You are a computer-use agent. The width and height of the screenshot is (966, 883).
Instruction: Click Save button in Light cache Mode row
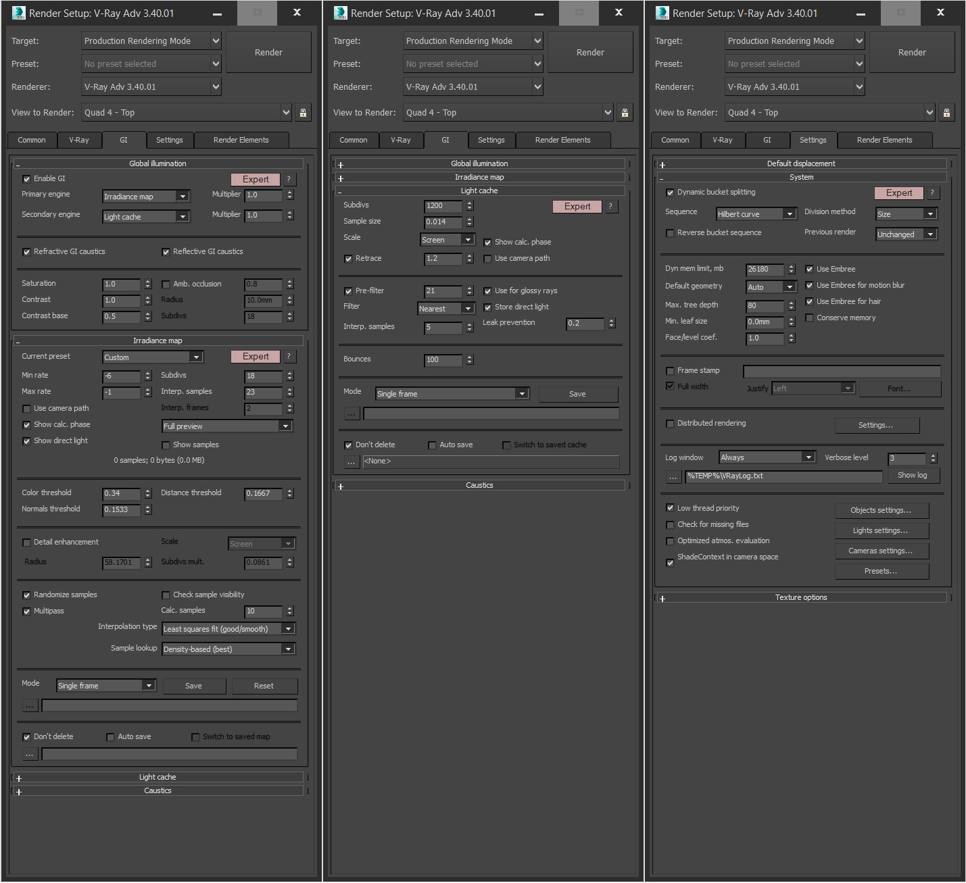[578, 394]
